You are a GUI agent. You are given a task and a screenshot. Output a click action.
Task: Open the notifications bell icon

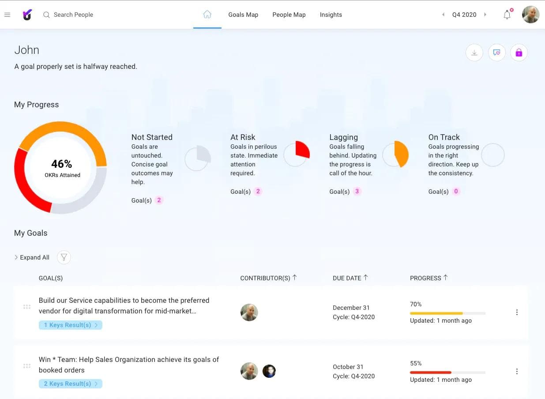tap(507, 15)
